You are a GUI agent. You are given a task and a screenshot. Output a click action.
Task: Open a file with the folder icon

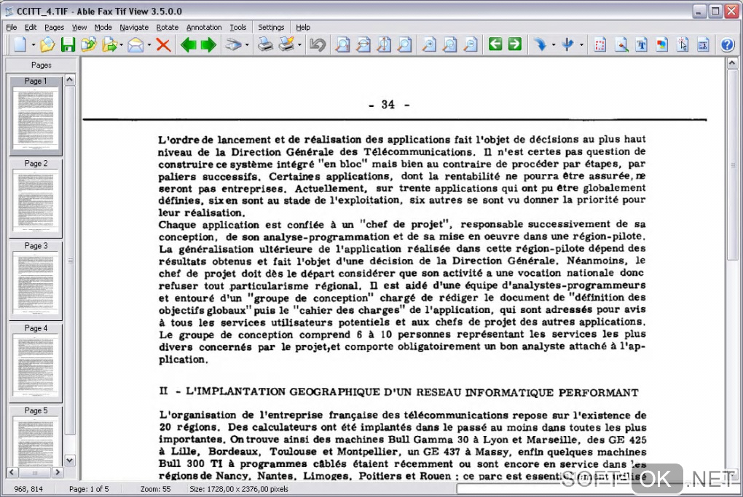point(47,45)
